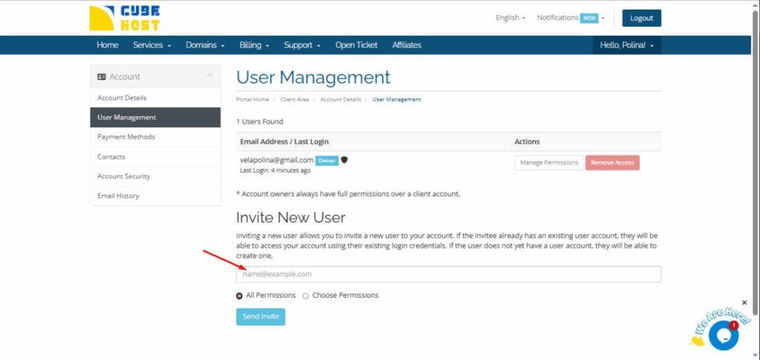The height and width of the screenshot is (360, 760).
Task: Open the English language dropdown
Action: [510, 18]
